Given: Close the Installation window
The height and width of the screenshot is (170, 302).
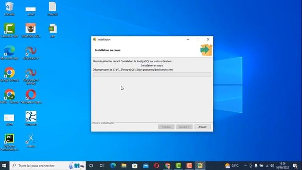Looking at the screenshot, I should [208, 39].
